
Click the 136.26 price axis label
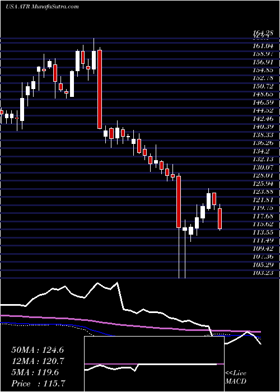263,143
